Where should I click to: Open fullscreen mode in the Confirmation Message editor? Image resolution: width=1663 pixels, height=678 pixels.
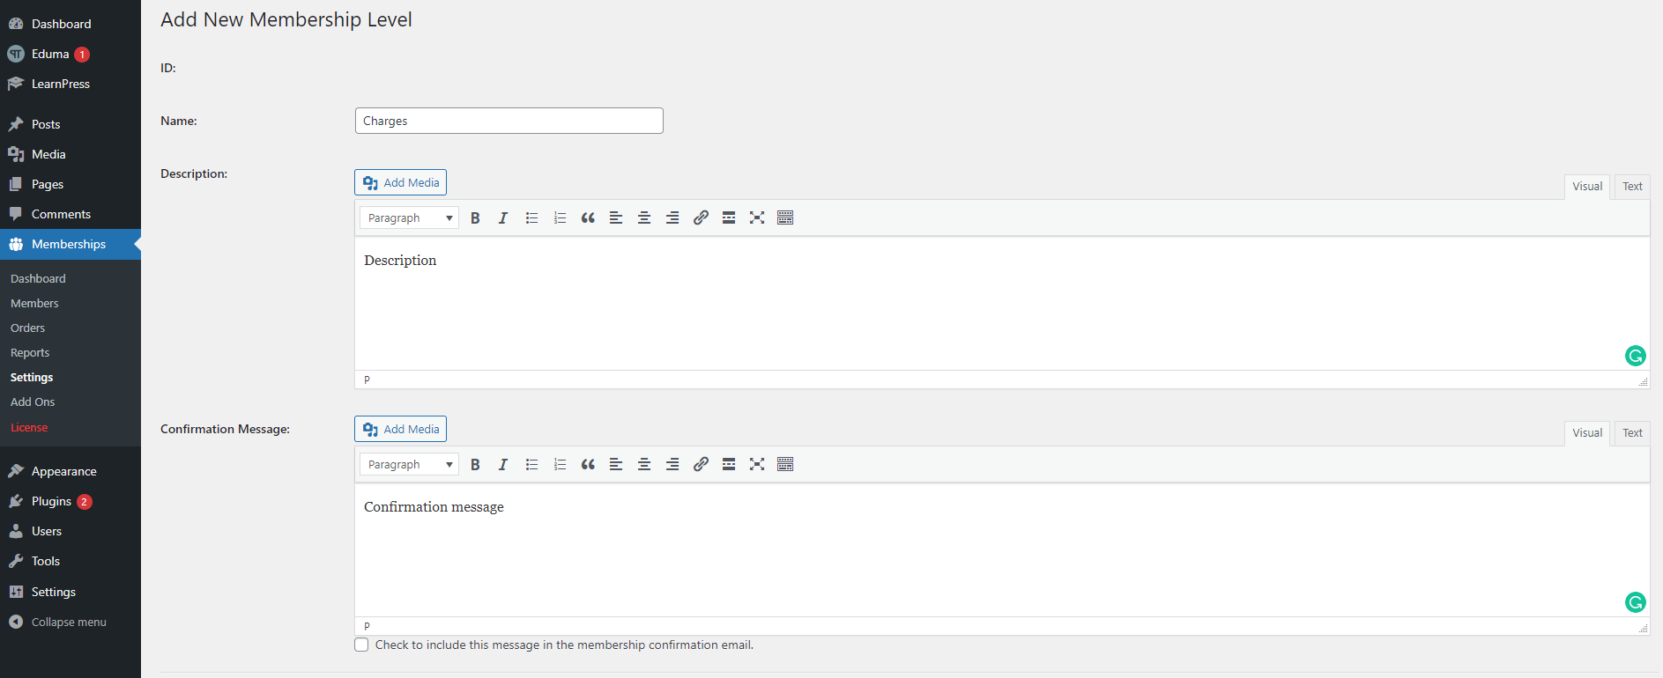pos(757,464)
